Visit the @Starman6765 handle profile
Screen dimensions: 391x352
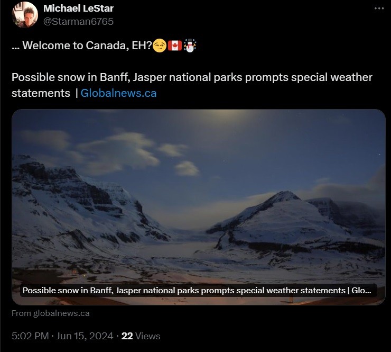point(78,22)
